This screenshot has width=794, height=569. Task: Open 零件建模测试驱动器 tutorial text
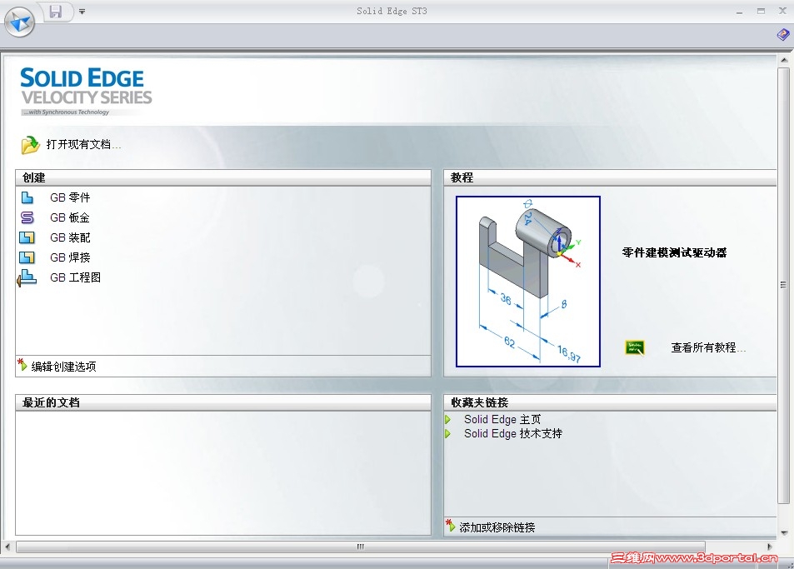pos(675,252)
